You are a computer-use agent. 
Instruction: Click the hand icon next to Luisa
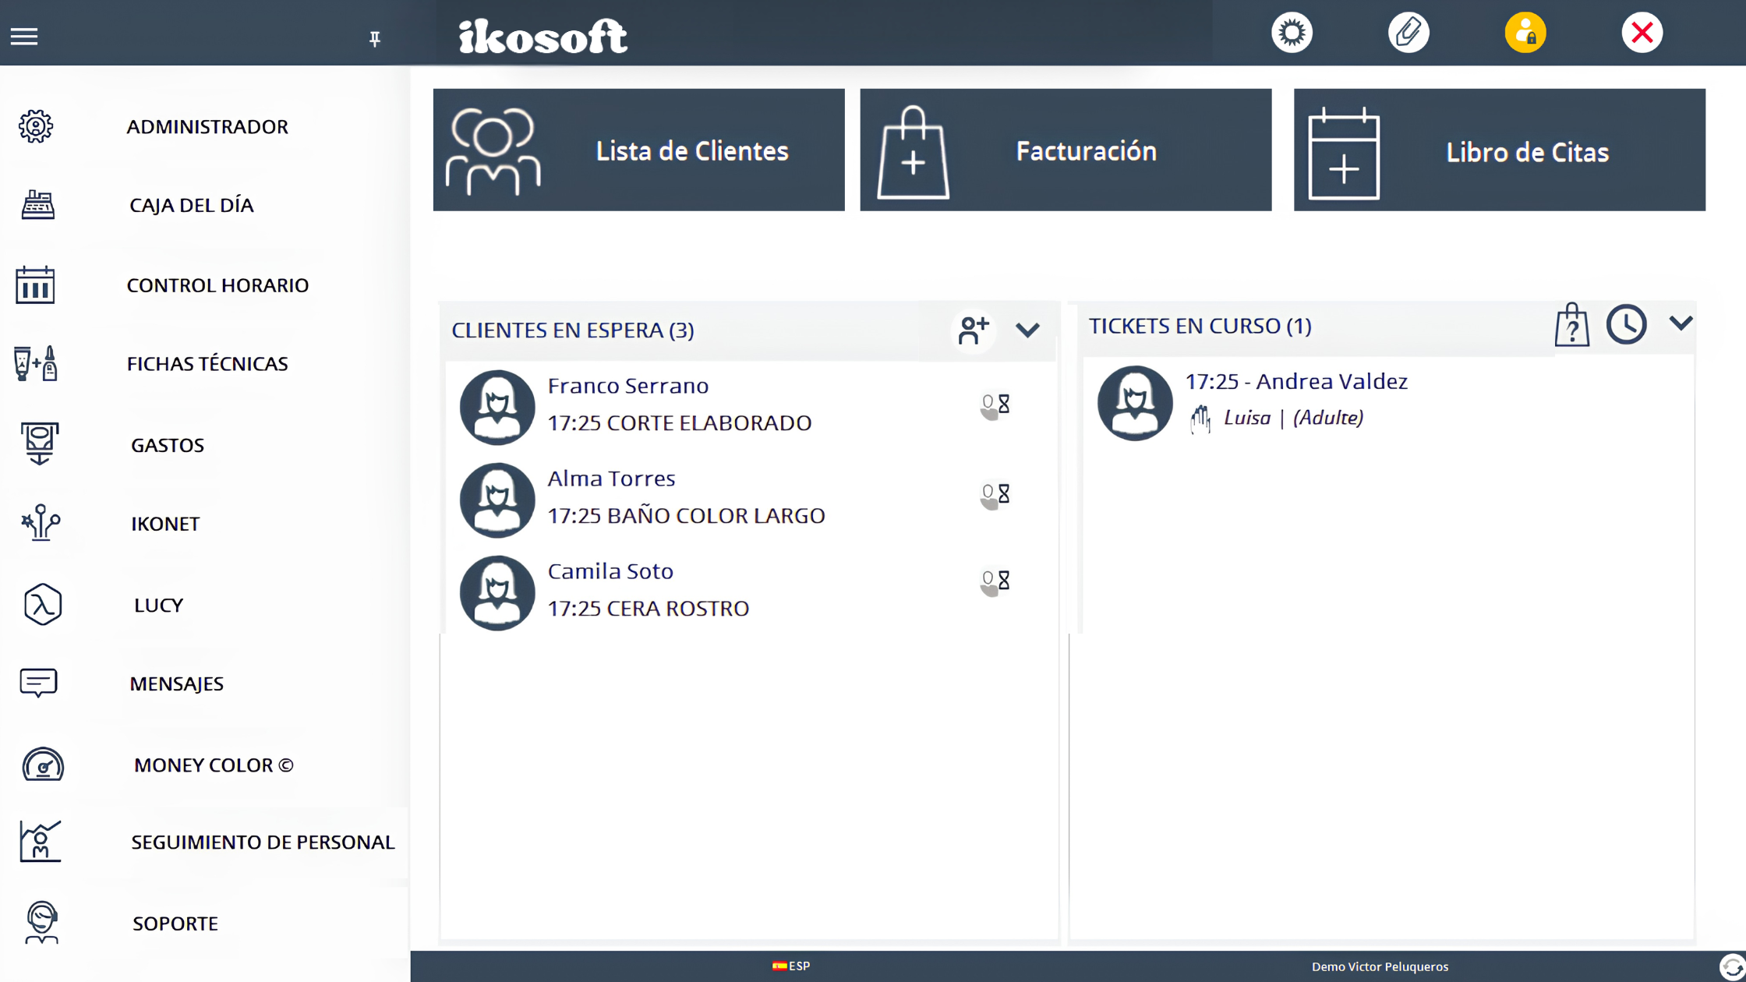pyautogui.click(x=1200, y=419)
